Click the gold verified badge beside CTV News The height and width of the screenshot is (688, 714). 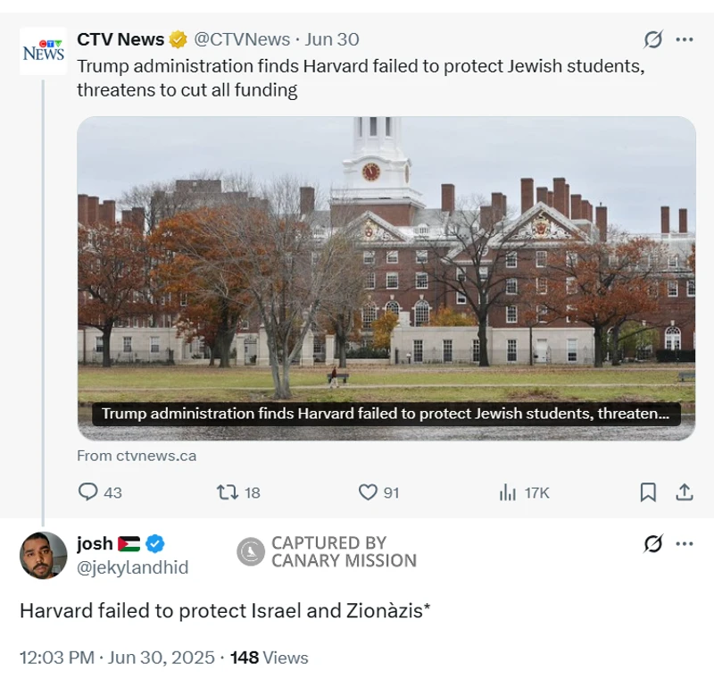coord(178,39)
